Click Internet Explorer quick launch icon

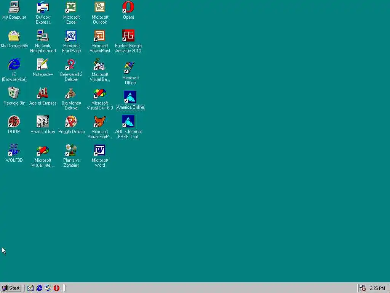[39, 288]
